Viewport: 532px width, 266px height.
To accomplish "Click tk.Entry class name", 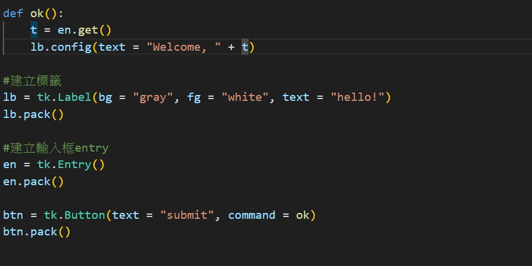I will [64, 165].
